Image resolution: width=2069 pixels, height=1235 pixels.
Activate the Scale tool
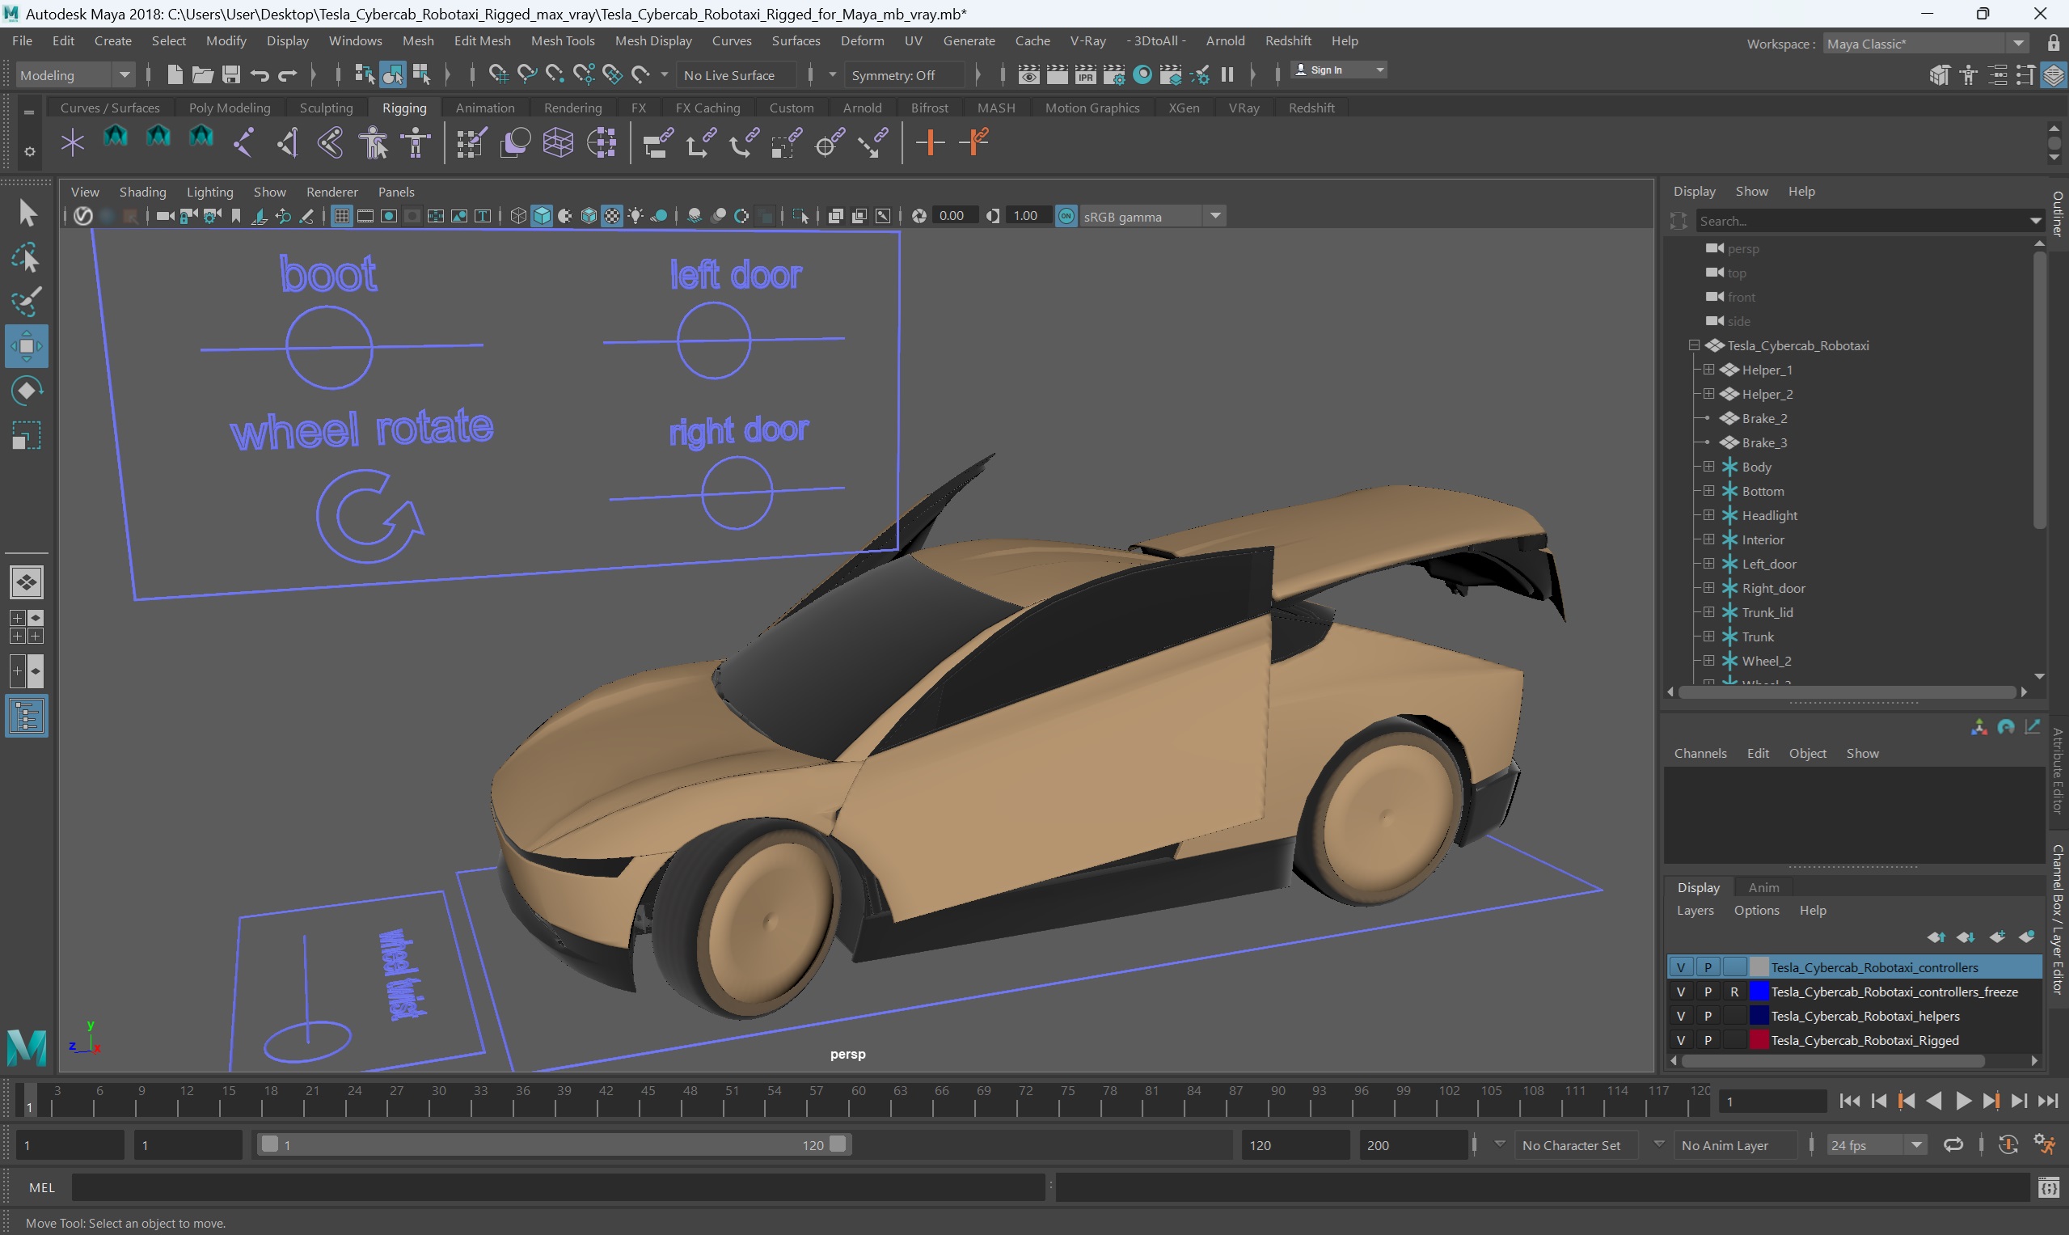tap(27, 435)
